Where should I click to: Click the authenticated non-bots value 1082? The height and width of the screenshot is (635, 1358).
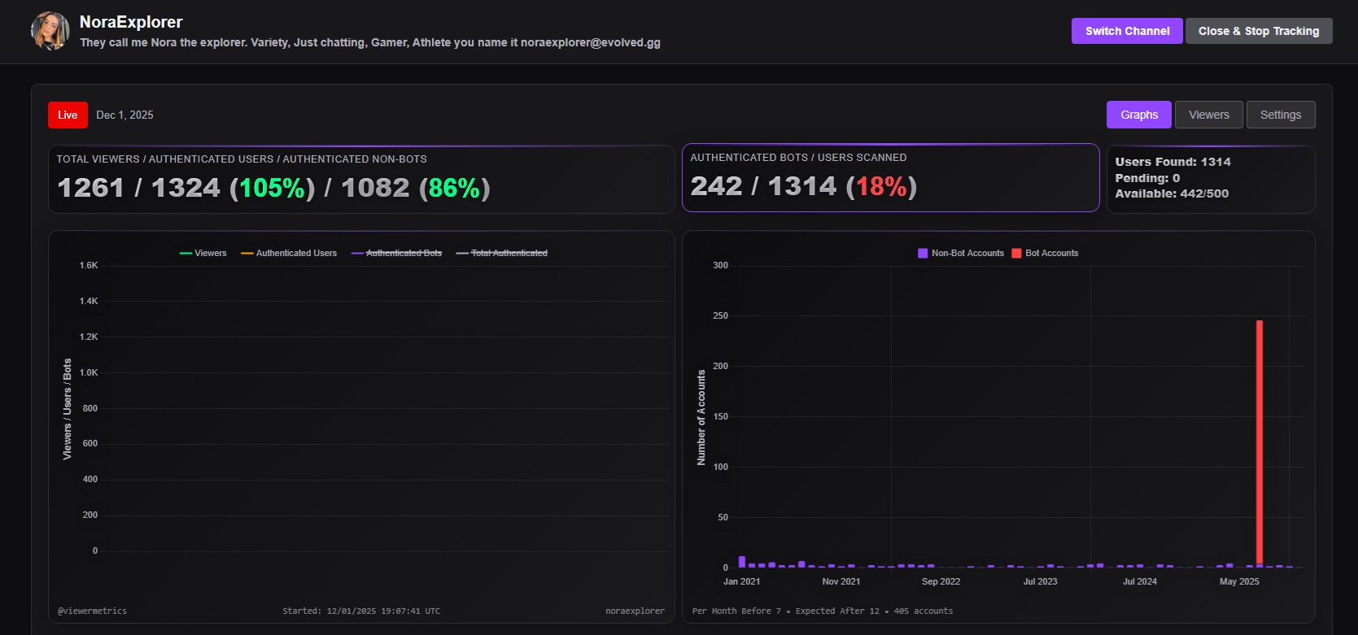click(375, 188)
